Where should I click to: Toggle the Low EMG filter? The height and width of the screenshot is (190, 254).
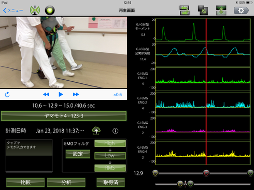(x=110, y=155)
